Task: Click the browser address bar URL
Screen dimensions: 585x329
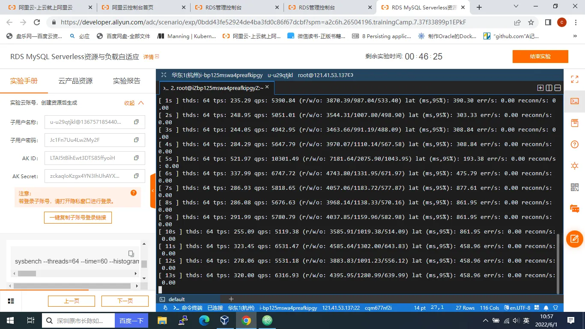Action: click(263, 22)
